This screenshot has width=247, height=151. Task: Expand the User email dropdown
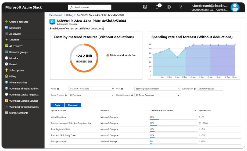(x=157, y=89)
